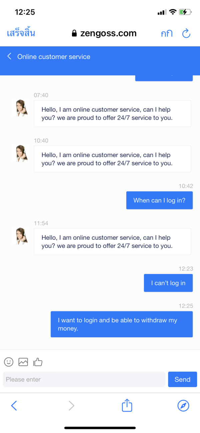Screen dimensions: 200x433
Task: Tap the lock icon beside zengoss.com
Action: pyautogui.click(x=74, y=33)
